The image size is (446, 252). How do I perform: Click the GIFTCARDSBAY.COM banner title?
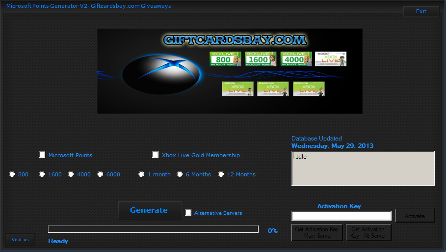point(235,40)
